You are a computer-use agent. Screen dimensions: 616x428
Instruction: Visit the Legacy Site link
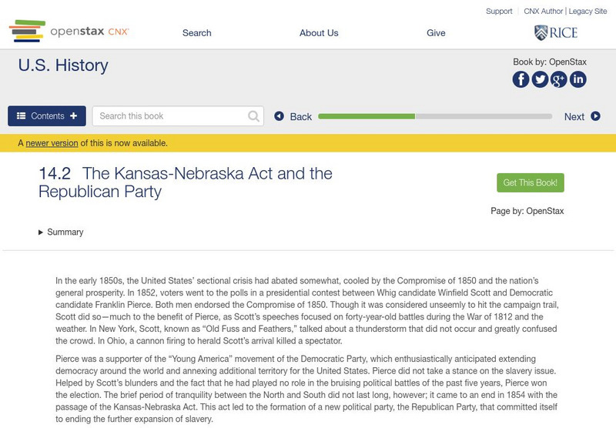click(588, 12)
